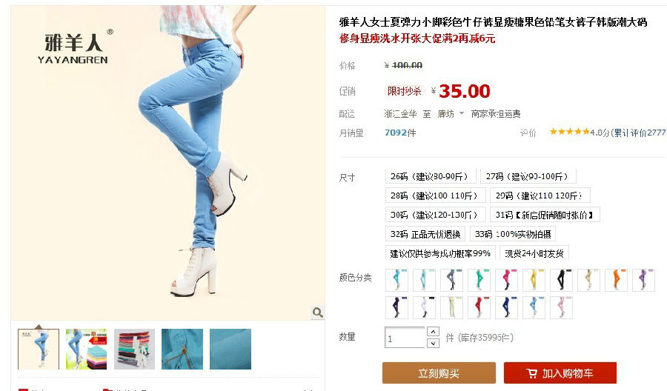Screen dimensions: 667x391
Task: Click the shopping cart icon in red button
Action: [531, 373]
